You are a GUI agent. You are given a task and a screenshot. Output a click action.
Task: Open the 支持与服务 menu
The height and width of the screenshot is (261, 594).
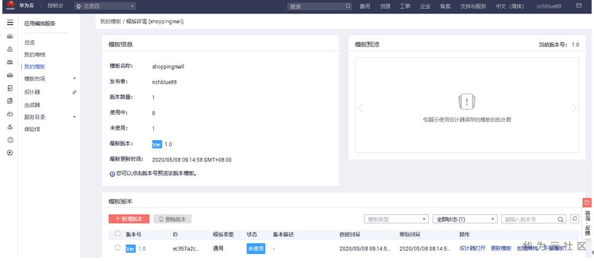pyautogui.click(x=472, y=6)
